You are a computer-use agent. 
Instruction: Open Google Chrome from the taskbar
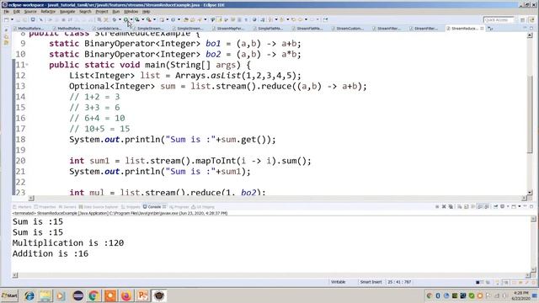[93, 295]
